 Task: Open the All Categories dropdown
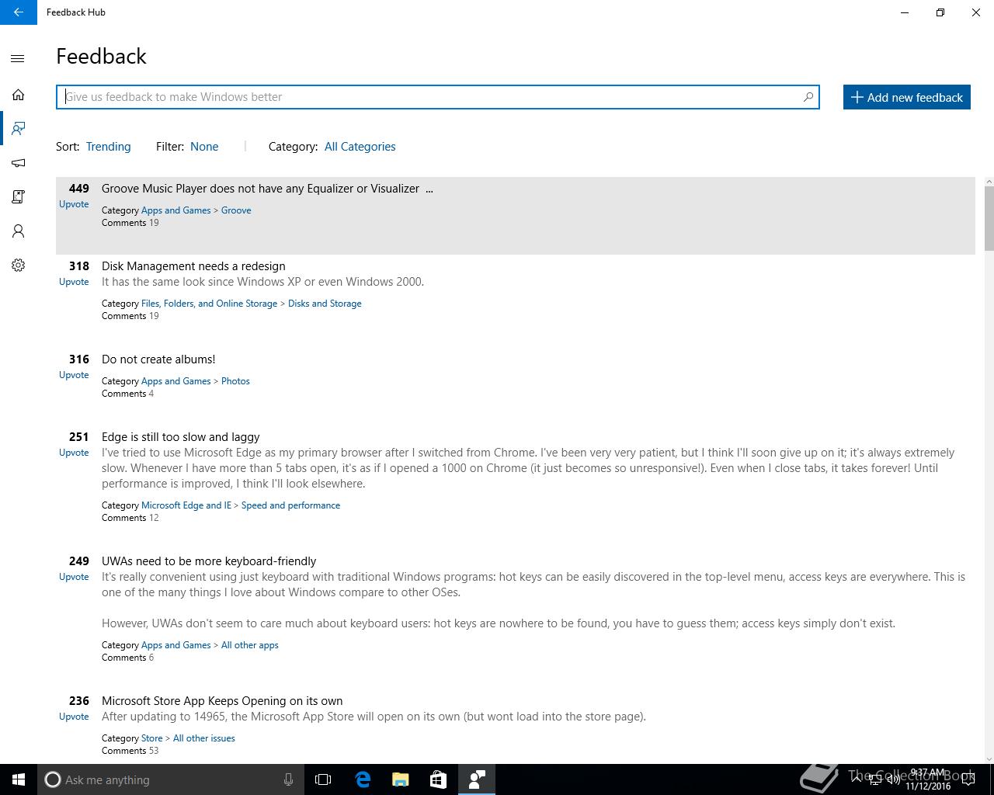[x=360, y=147]
